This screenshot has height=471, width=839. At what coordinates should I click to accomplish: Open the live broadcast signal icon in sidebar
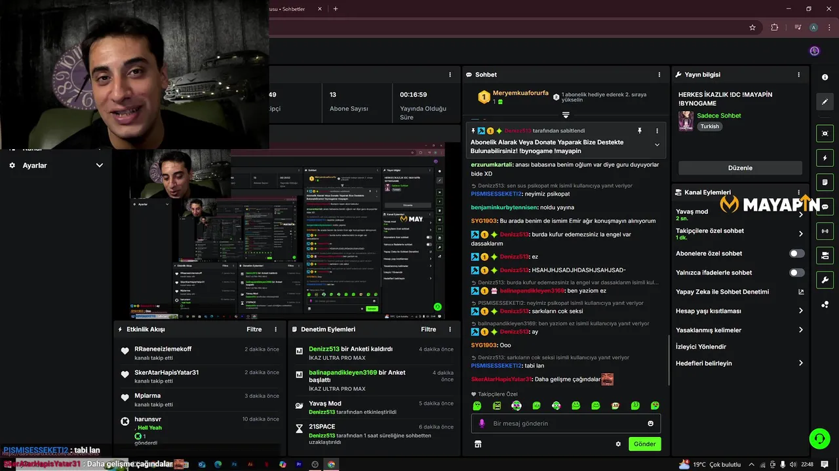pos(825,231)
